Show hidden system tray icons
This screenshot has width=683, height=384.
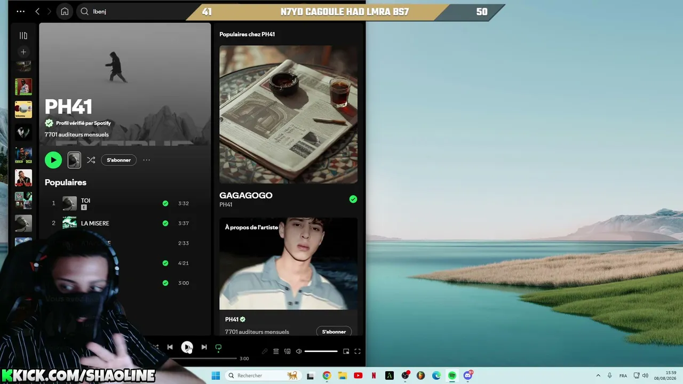click(x=598, y=375)
